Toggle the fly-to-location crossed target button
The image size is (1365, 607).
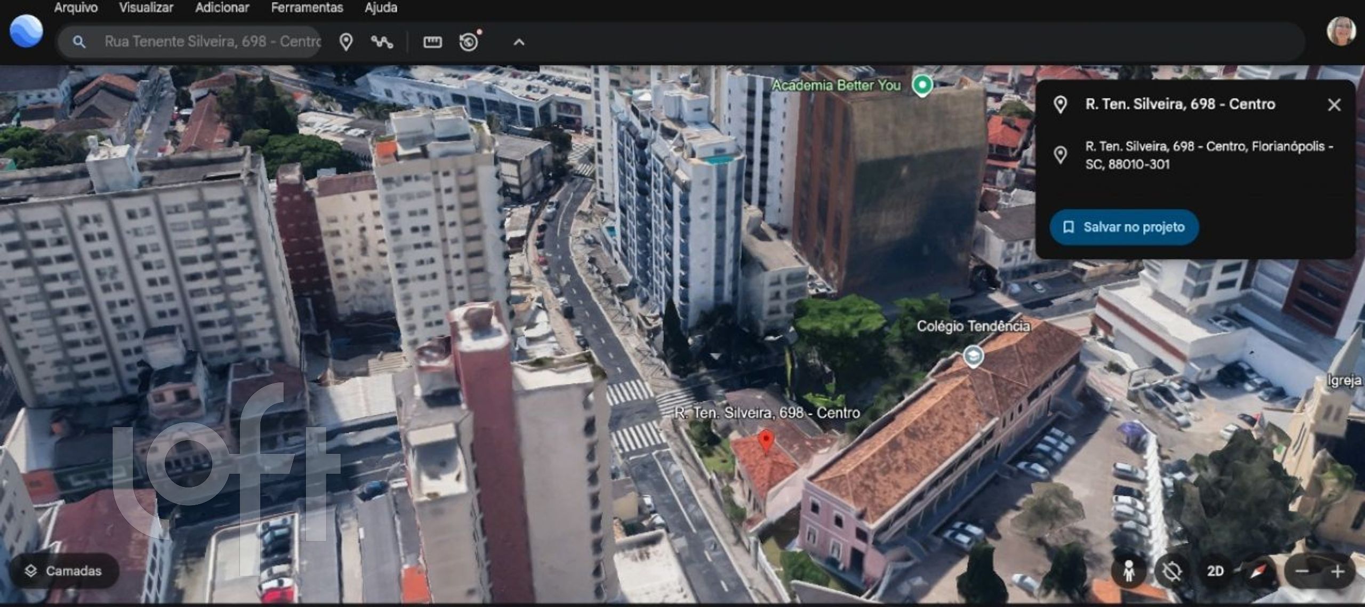(x=1171, y=571)
